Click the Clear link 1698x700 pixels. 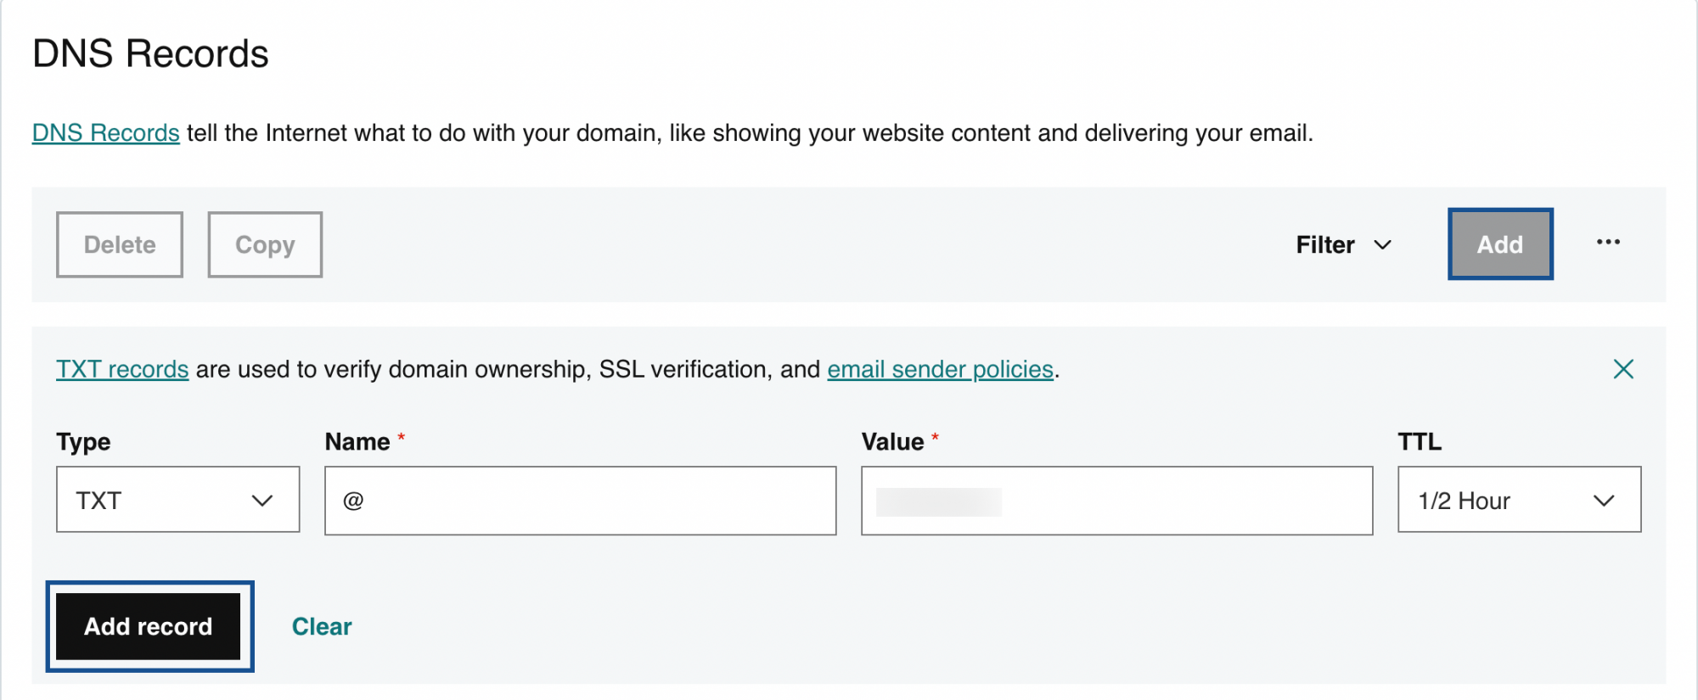pos(321,626)
